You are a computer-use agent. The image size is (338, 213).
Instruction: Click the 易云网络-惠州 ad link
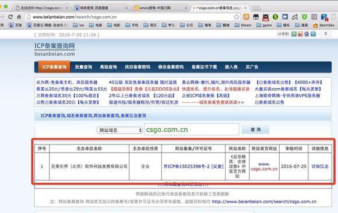(216, 82)
